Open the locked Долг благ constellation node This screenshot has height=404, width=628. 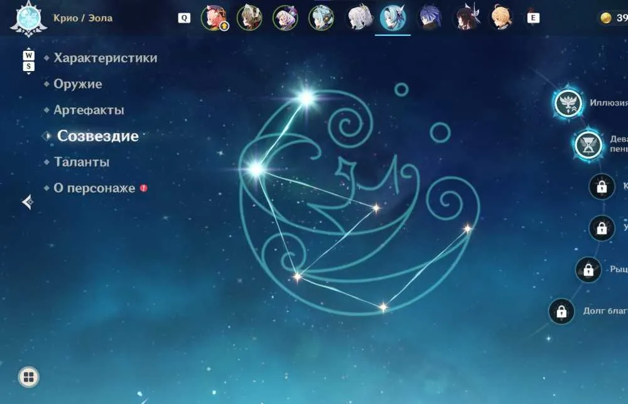tap(561, 312)
